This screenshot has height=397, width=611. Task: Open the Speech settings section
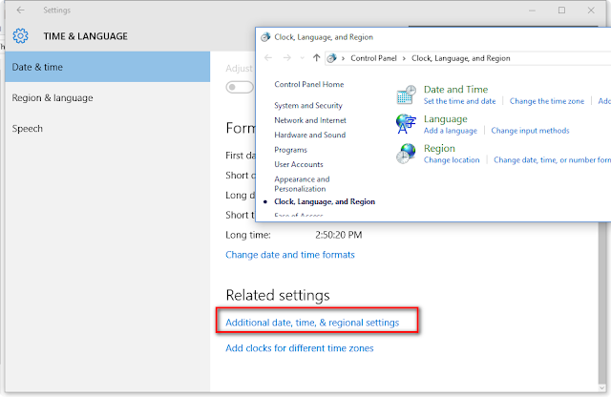28,128
